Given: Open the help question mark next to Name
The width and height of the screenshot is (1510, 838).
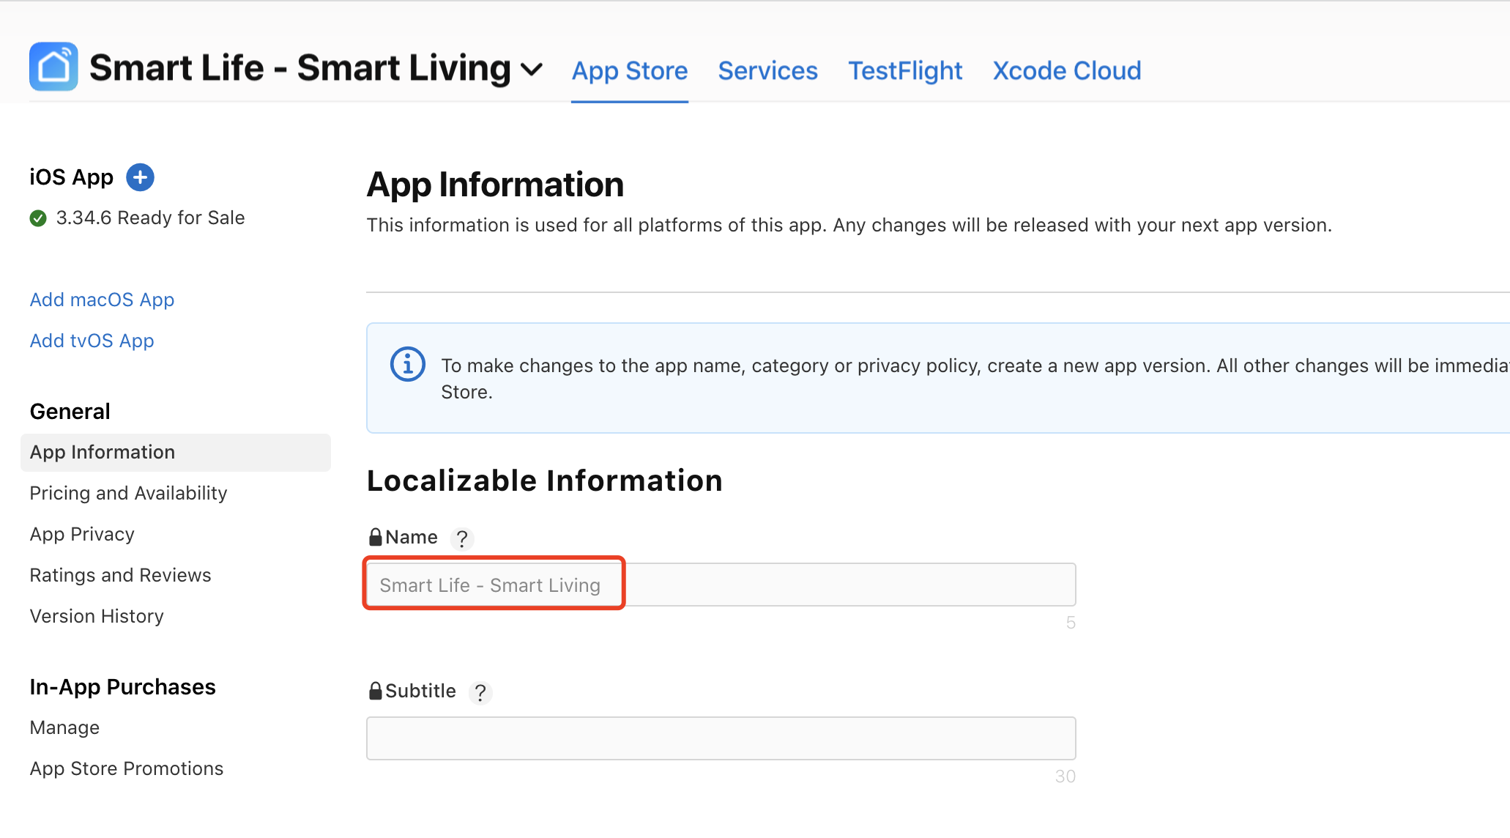Looking at the screenshot, I should [x=462, y=538].
